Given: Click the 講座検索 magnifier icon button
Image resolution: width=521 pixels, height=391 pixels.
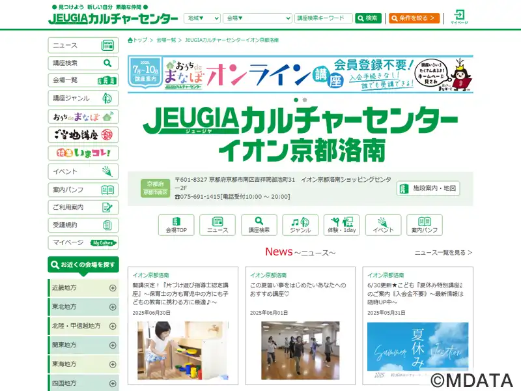Looking at the screenshot, I should click(x=259, y=225).
